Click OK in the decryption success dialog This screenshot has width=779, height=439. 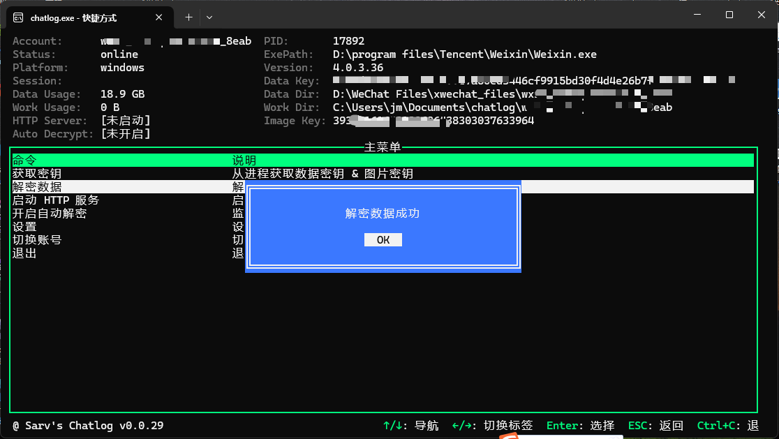383,240
